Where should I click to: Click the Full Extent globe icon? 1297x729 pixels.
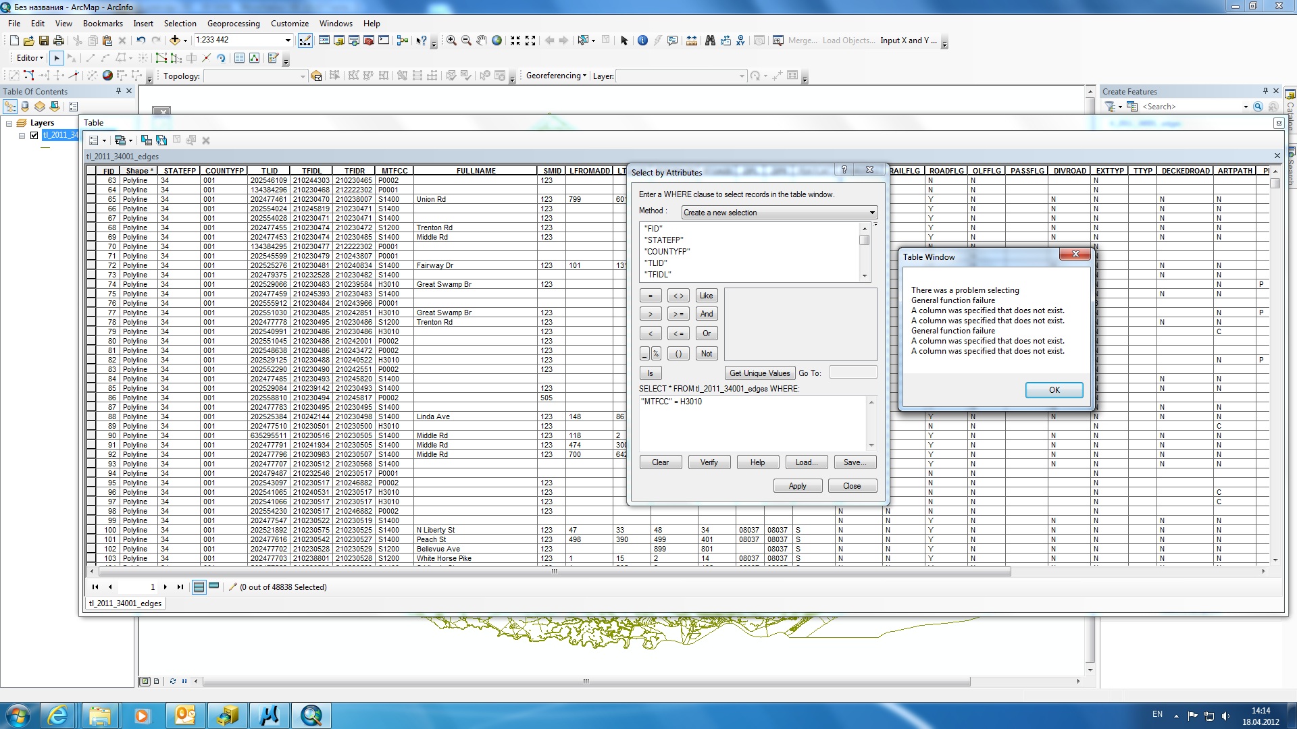coord(497,40)
